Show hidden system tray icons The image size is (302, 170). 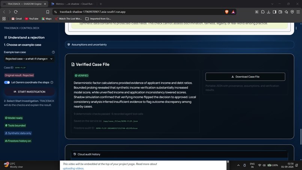(x=238, y=165)
